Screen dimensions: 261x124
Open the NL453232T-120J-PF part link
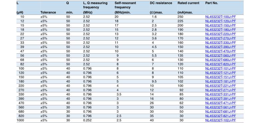pyautogui.click(x=220, y=21)
